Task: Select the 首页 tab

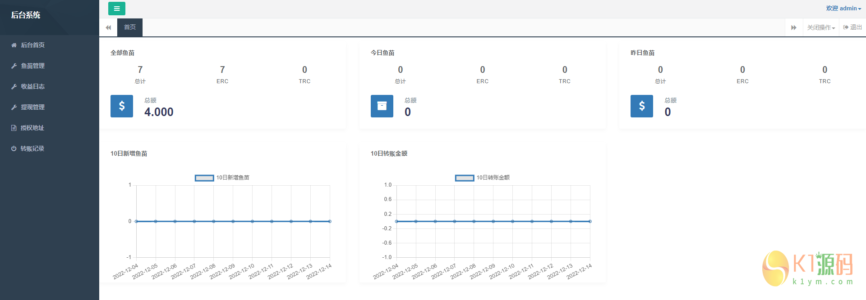Action: point(130,27)
